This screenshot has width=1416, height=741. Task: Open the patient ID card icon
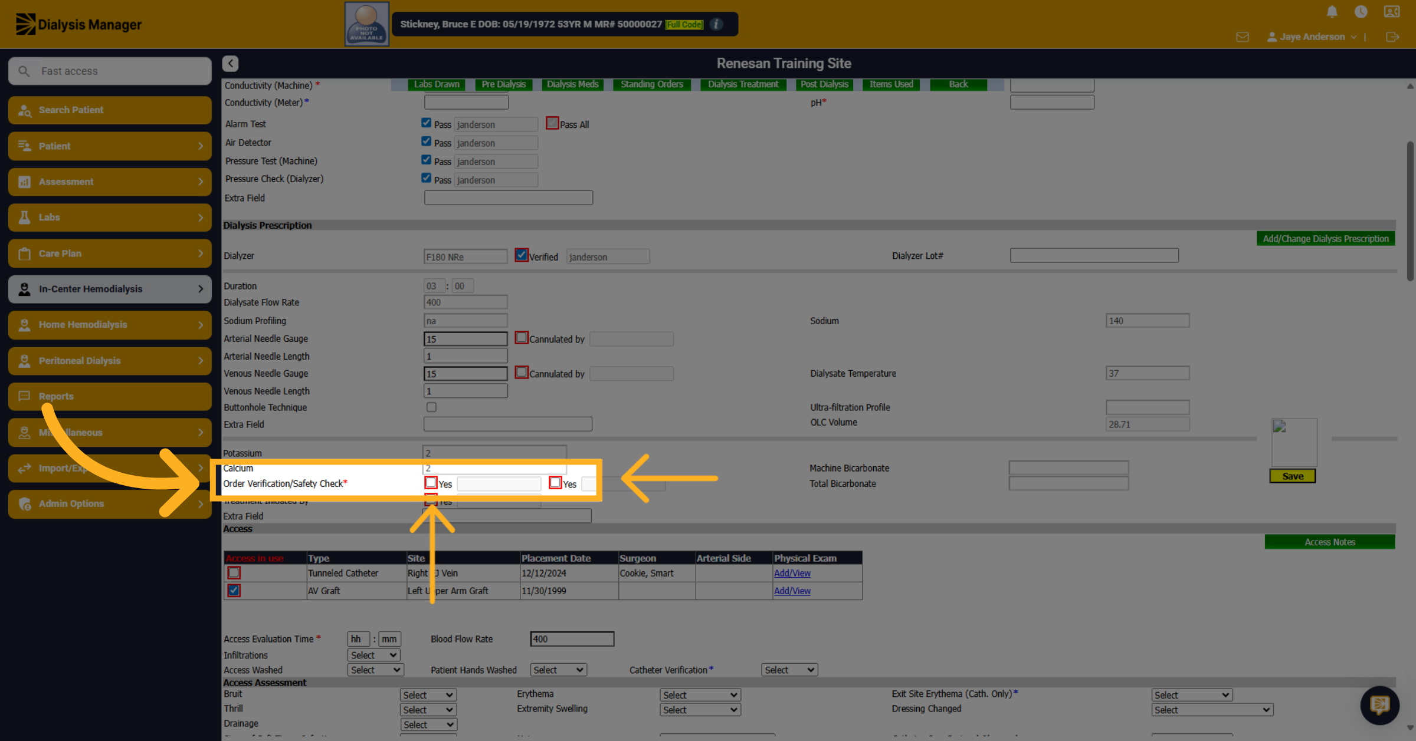point(1392,12)
